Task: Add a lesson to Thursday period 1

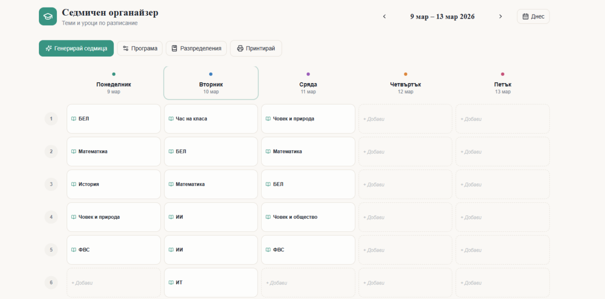Action: click(405, 119)
